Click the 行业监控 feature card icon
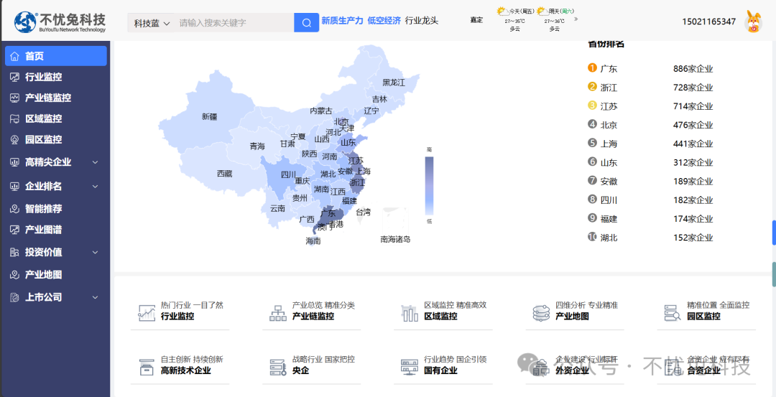This screenshot has width=776, height=397. click(x=147, y=312)
